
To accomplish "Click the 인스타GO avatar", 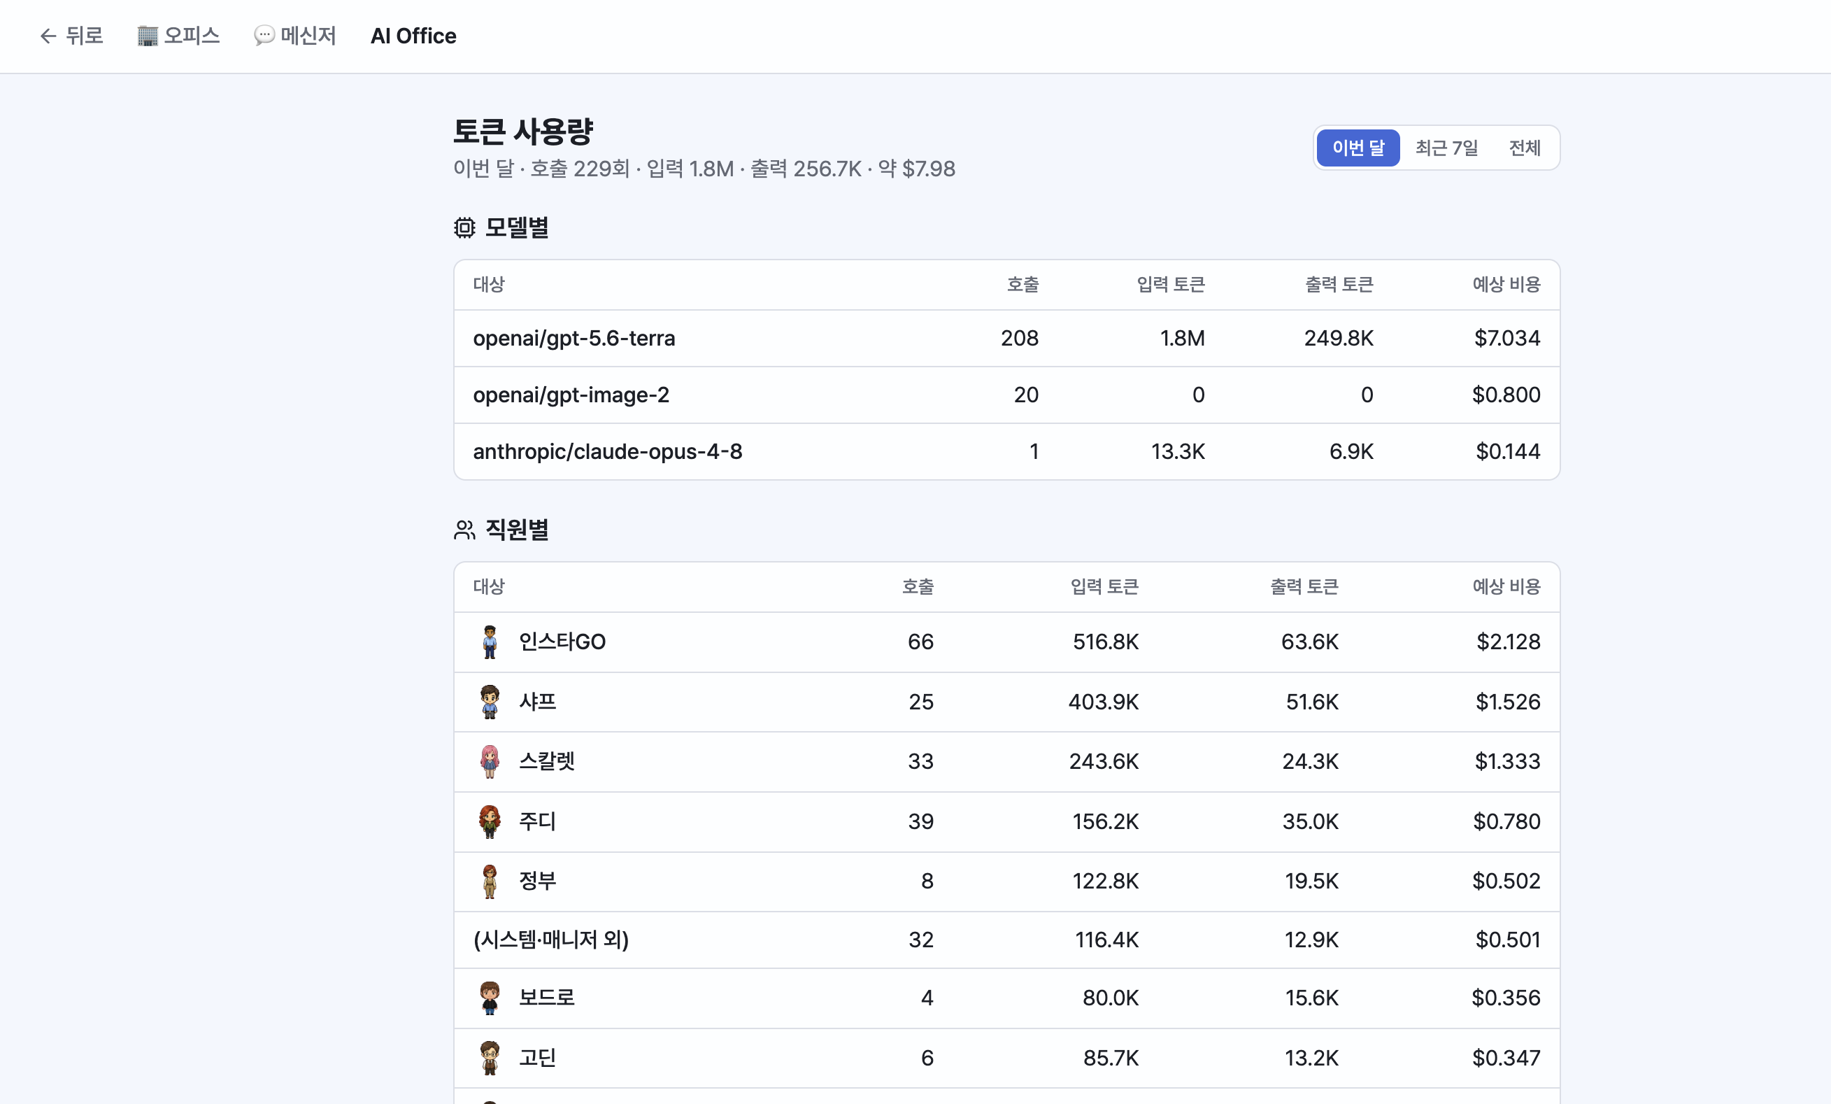I will coord(490,642).
